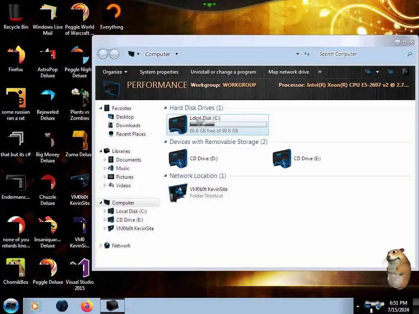Click Uninstall or change a program

pyautogui.click(x=223, y=72)
